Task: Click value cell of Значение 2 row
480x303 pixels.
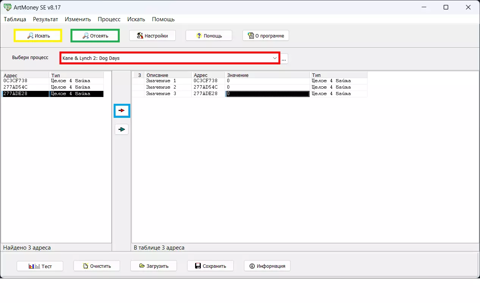Action: pos(267,87)
